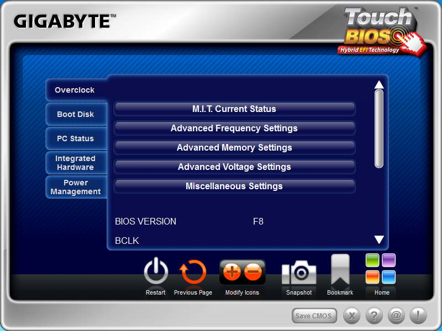
Task: Click the blue Home tile
Action: 389,277
